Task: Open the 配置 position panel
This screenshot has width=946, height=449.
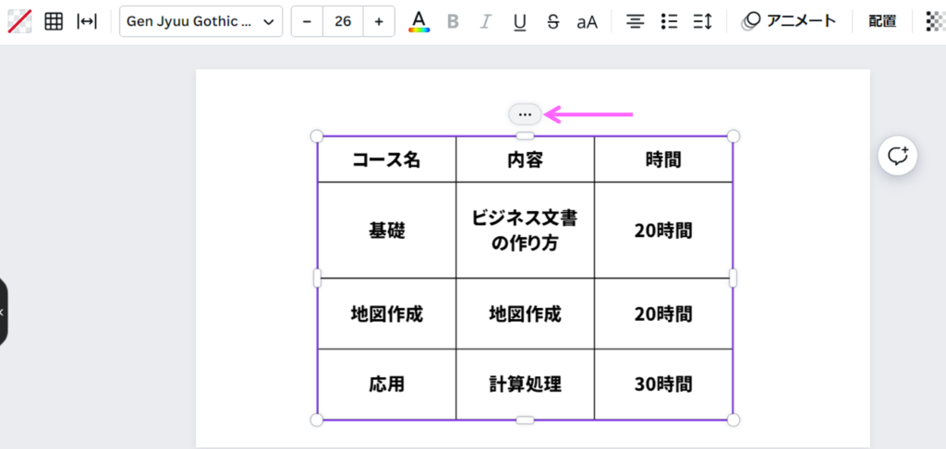Action: point(882,21)
